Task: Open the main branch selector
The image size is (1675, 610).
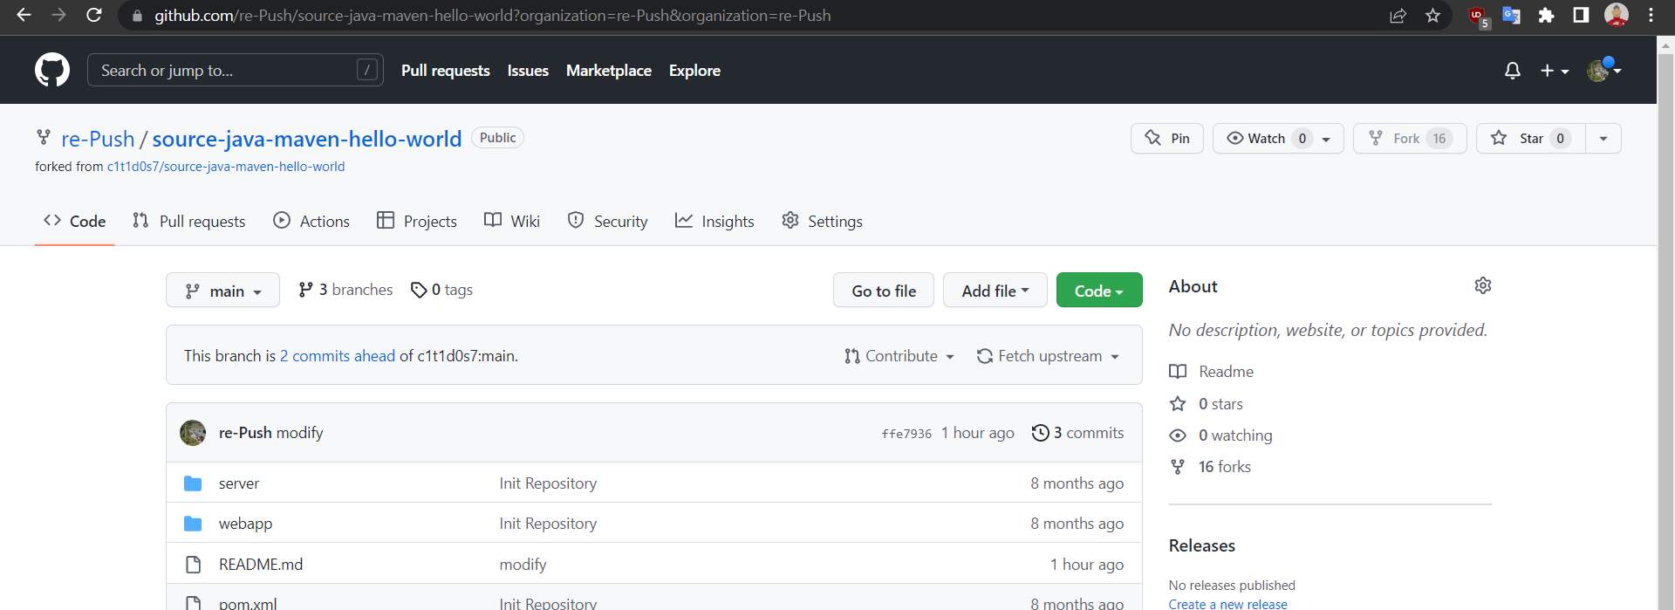Action: pos(222,290)
